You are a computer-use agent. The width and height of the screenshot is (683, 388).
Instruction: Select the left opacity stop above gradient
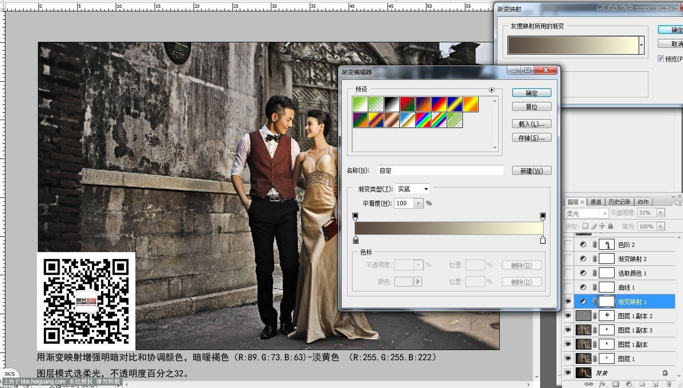tap(356, 217)
